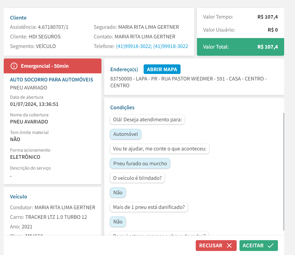Click 'Vou te ajudar, me conte o que aconteceu' message
The image size is (295, 255).
click(159, 149)
